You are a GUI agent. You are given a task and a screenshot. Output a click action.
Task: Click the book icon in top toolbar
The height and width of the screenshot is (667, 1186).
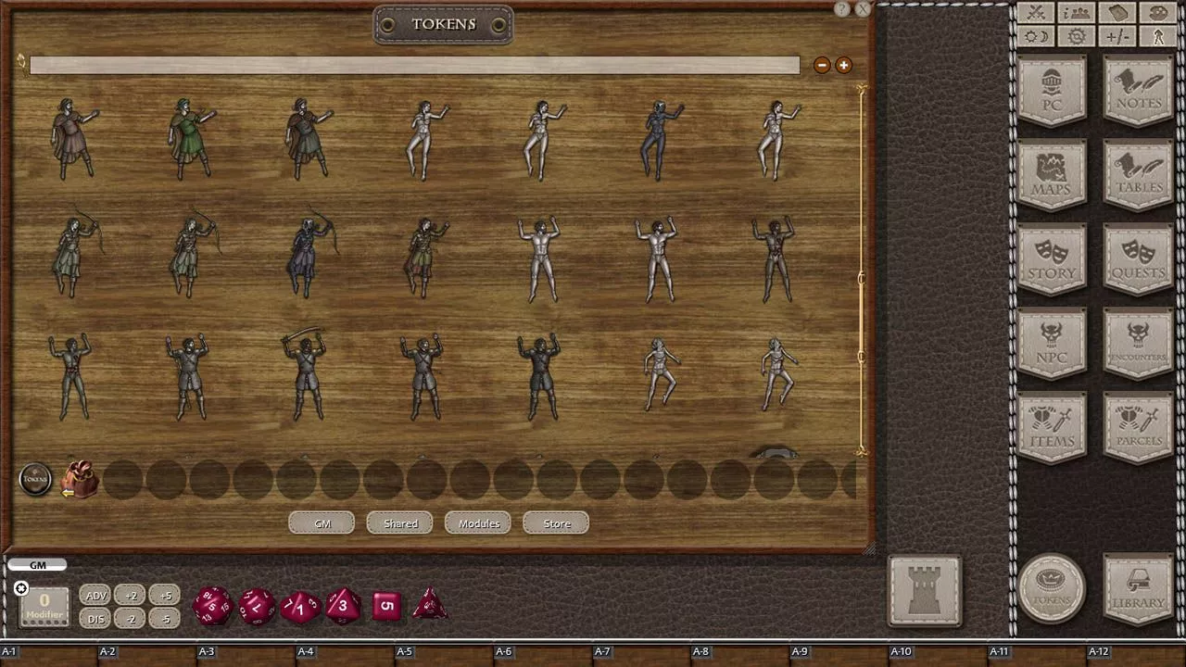click(x=1117, y=13)
